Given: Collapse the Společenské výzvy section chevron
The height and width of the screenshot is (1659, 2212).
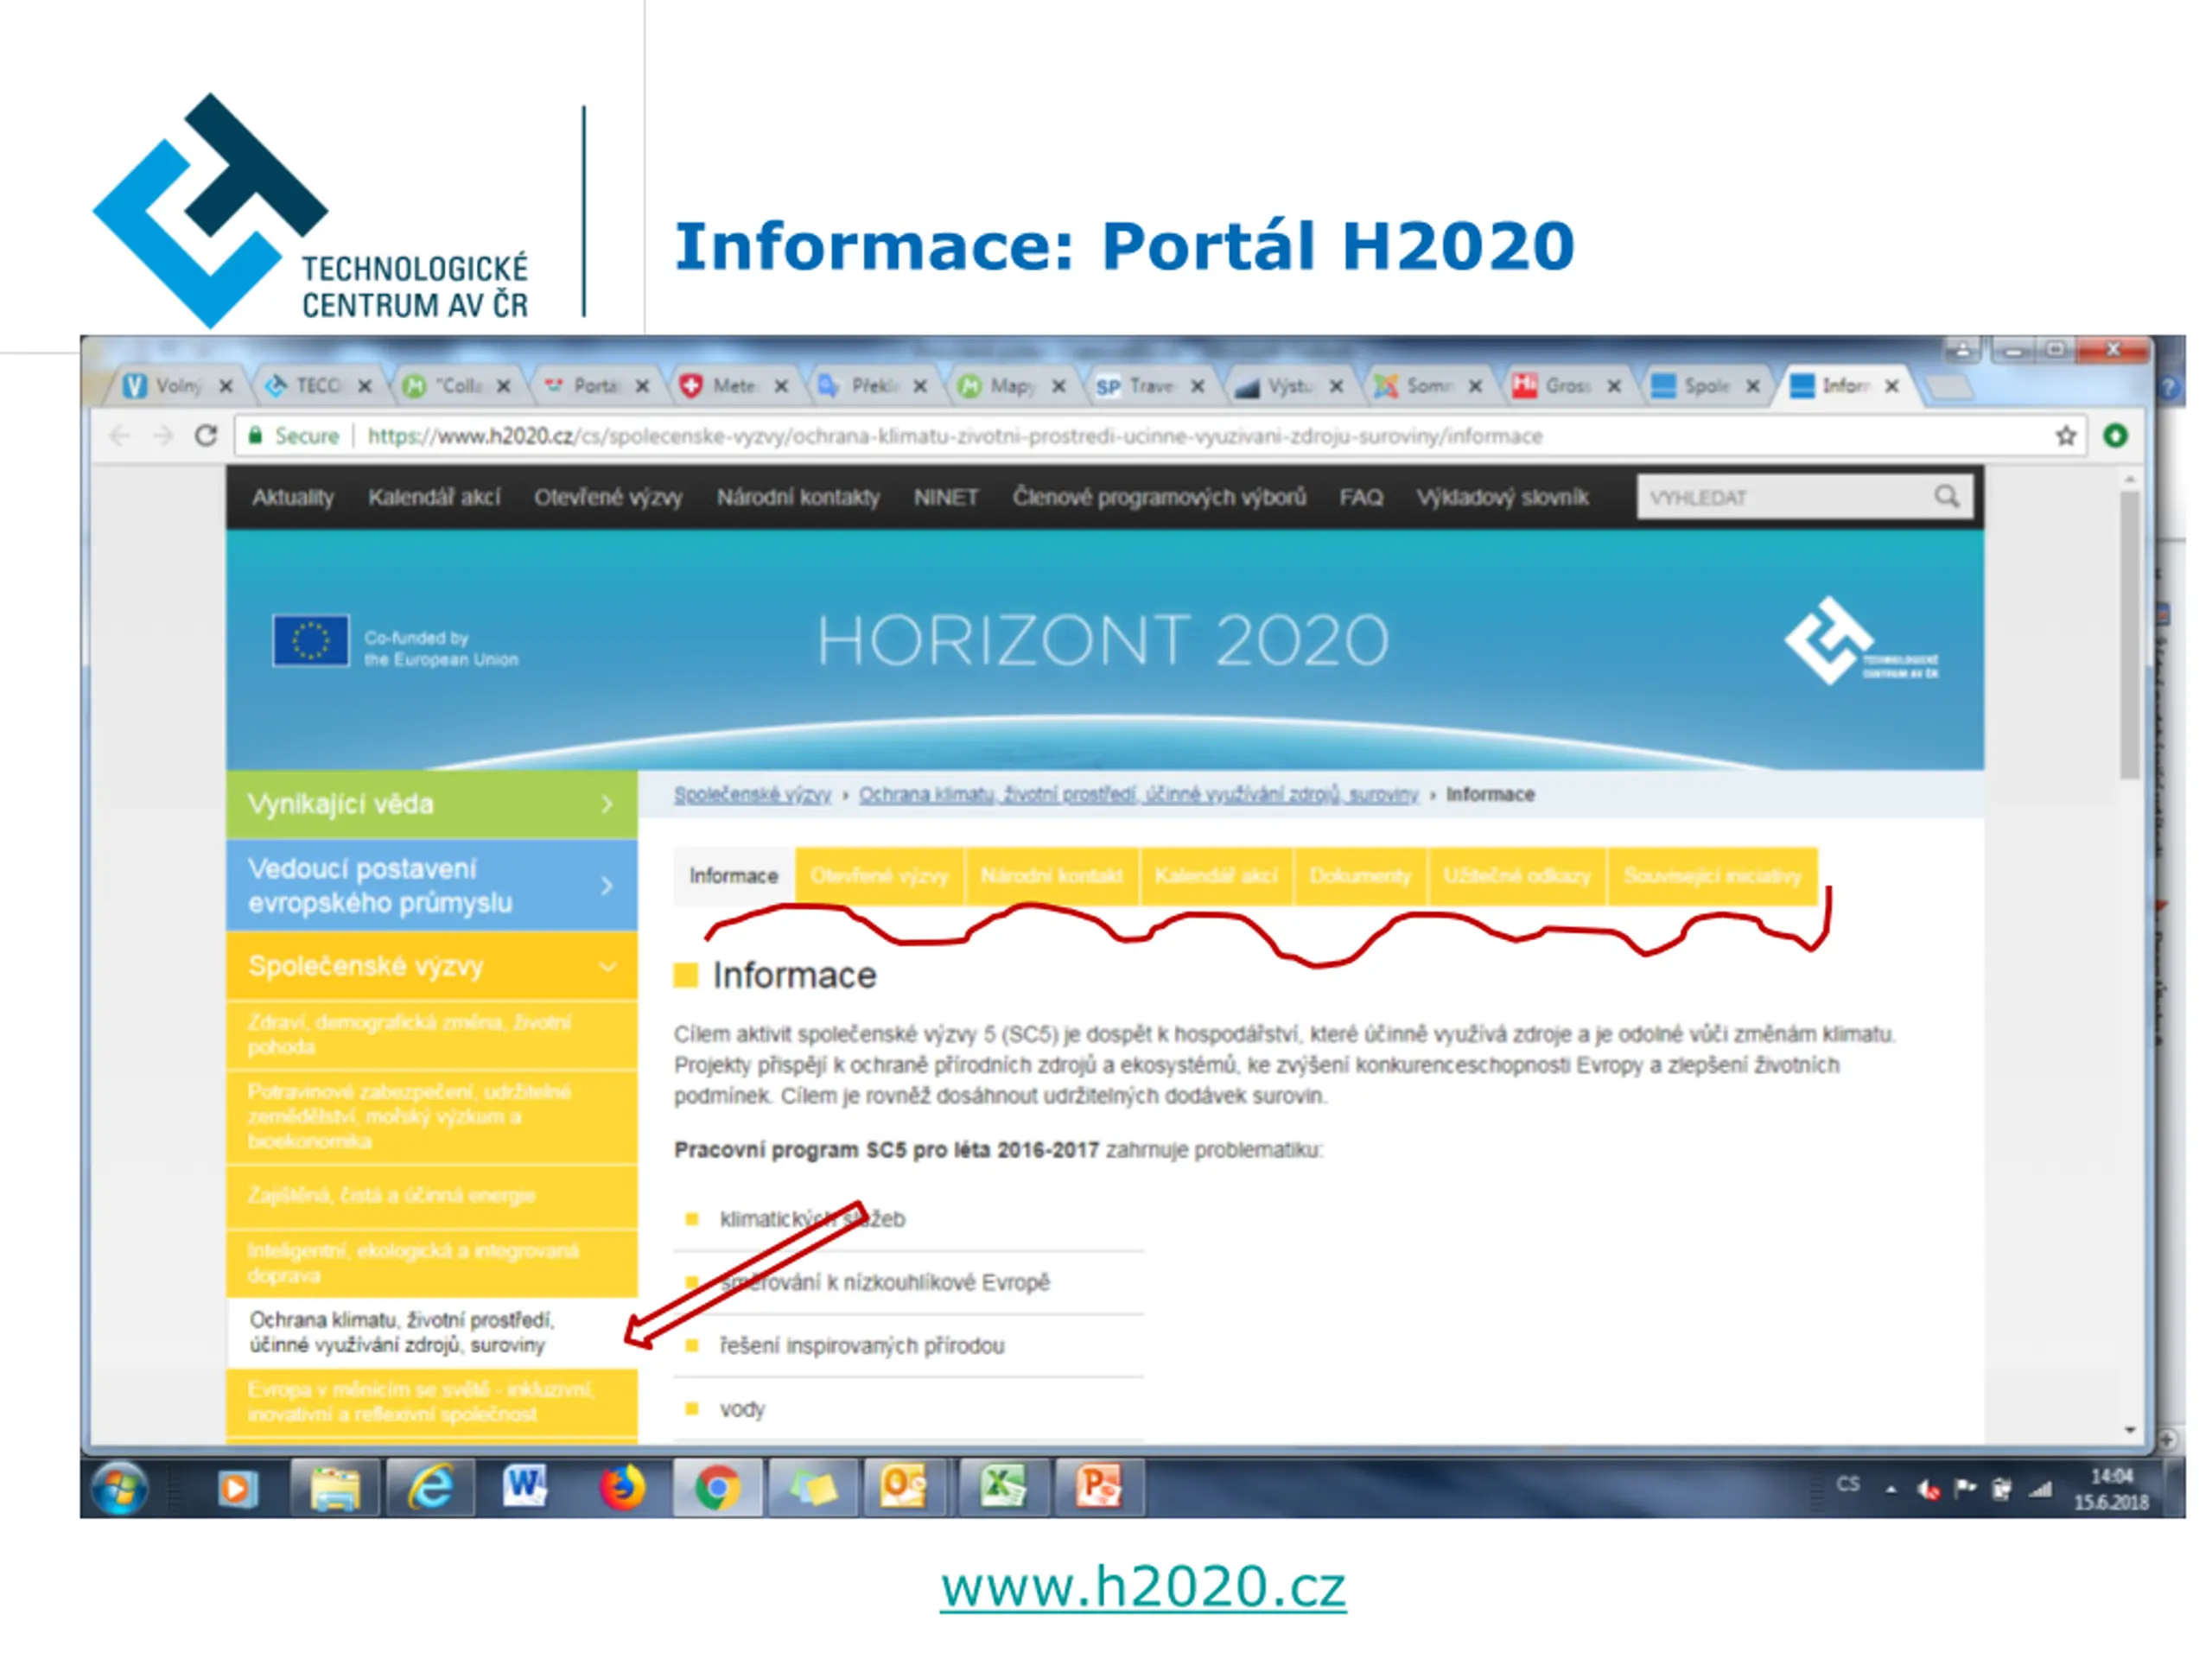Looking at the screenshot, I should (x=607, y=967).
